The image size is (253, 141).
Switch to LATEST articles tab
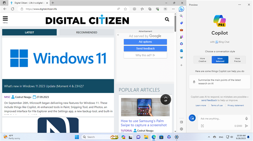[29, 32]
